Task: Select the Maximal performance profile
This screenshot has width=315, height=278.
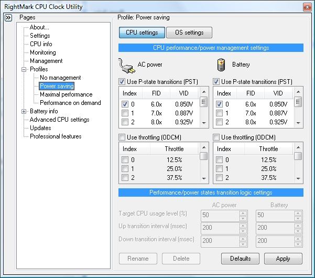Action: pos(66,94)
